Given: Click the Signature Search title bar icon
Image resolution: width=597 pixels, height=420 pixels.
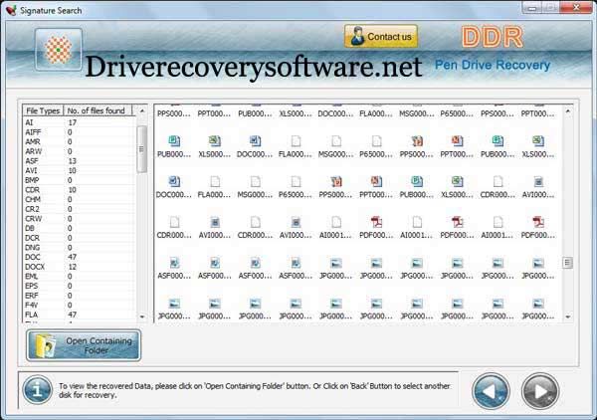Looking at the screenshot, I should click(x=11, y=10).
